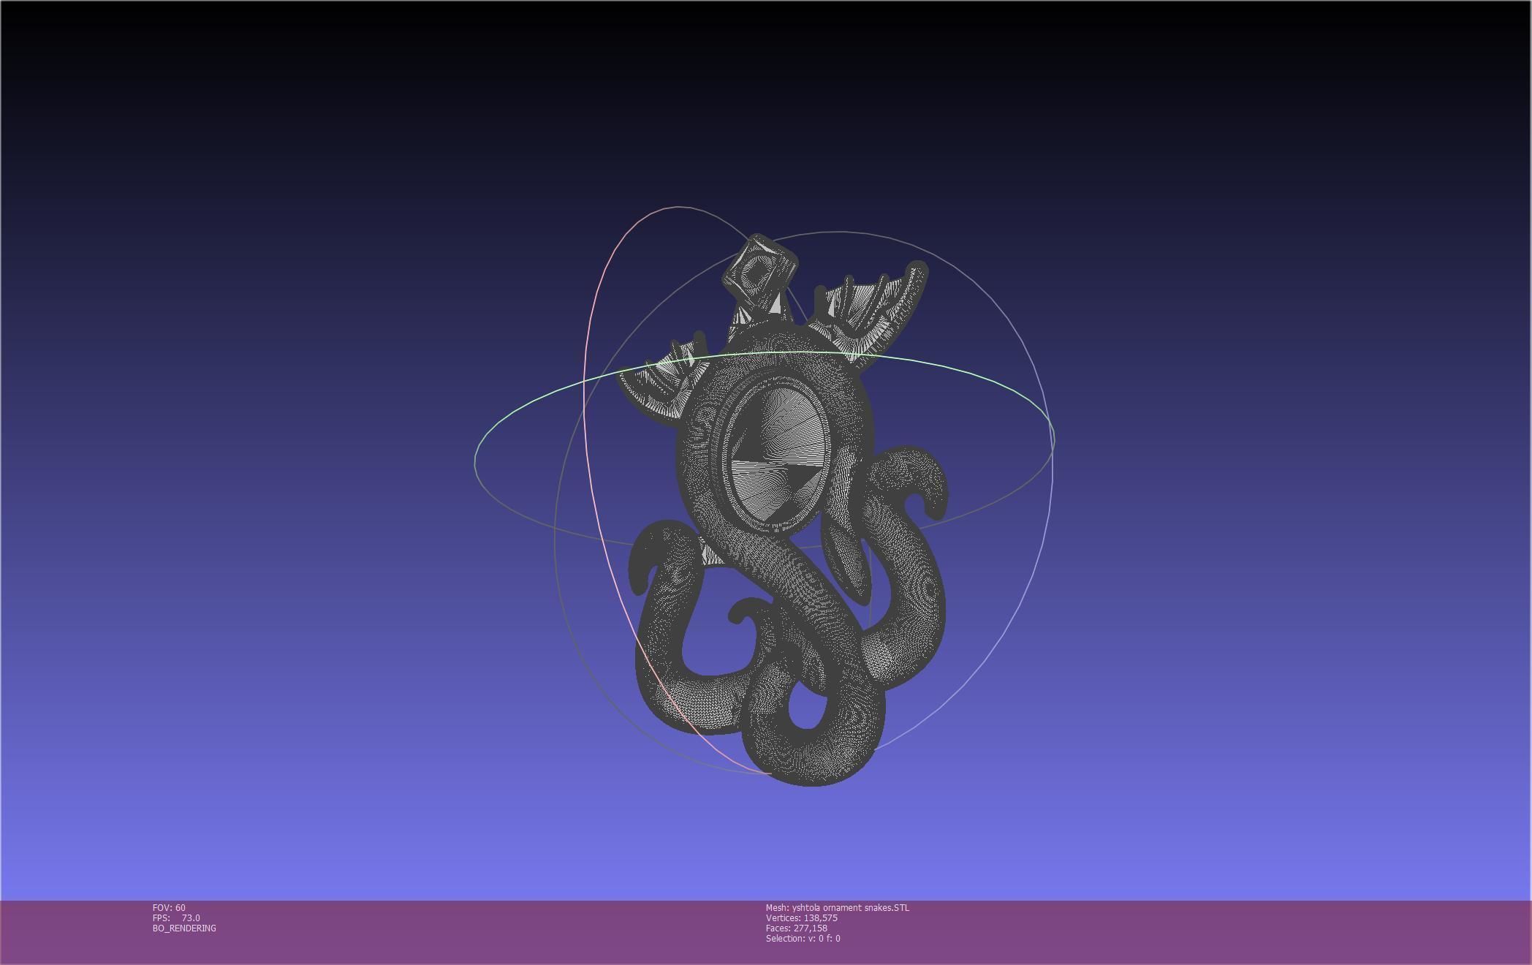Click the 'FOV: 60' status text
The width and height of the screenshot is (1532, 965).
[169, 908]
